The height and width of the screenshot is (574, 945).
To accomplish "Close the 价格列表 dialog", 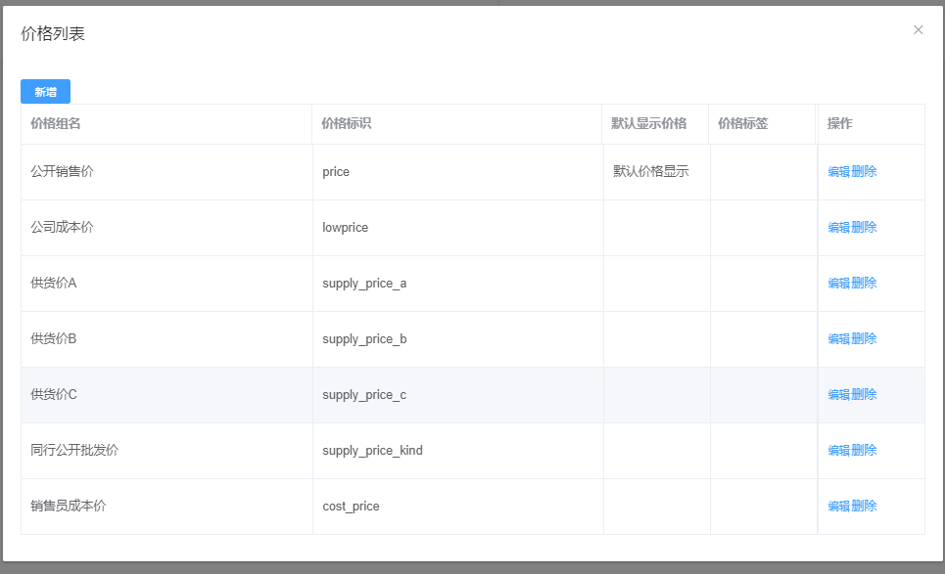I will pos(918,30).
